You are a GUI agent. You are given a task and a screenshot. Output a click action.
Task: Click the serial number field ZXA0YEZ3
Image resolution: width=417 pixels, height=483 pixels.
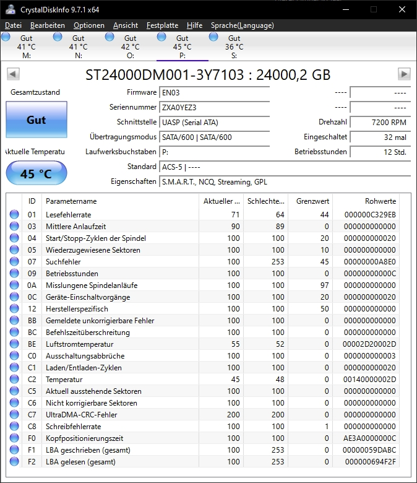(215, 107)
